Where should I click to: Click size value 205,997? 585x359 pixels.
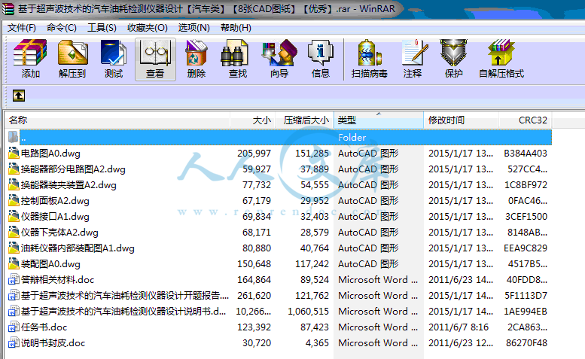(254, 154)
